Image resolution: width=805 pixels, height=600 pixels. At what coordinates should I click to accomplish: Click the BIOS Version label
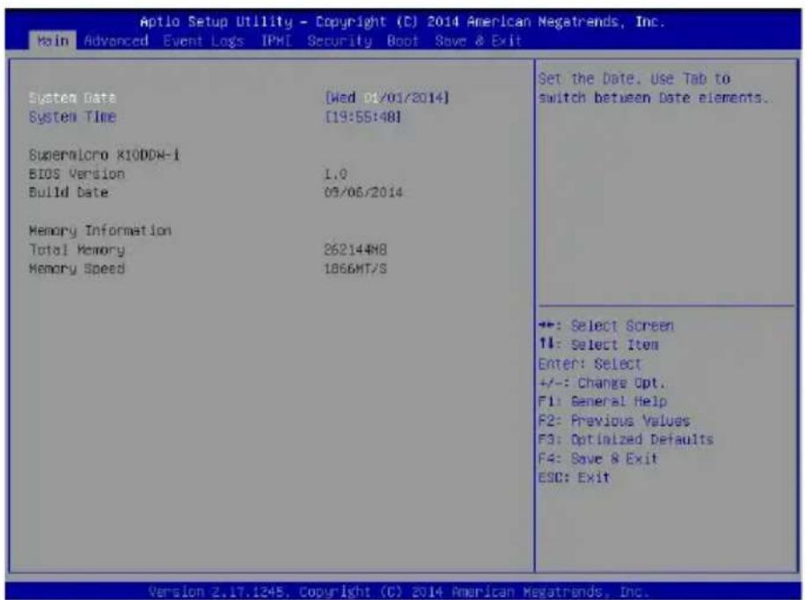click(x=77, y=174)
